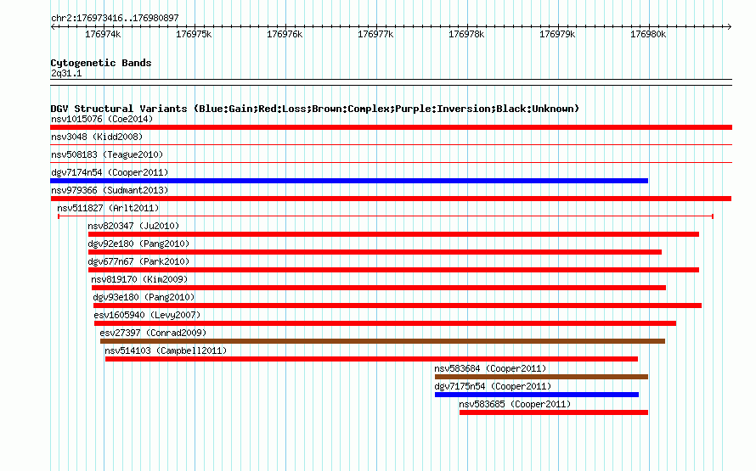This screenshot has width=756, height=471.
Task: Click the DGV Structural Variants track title
Action: click(x=314, y=109)
